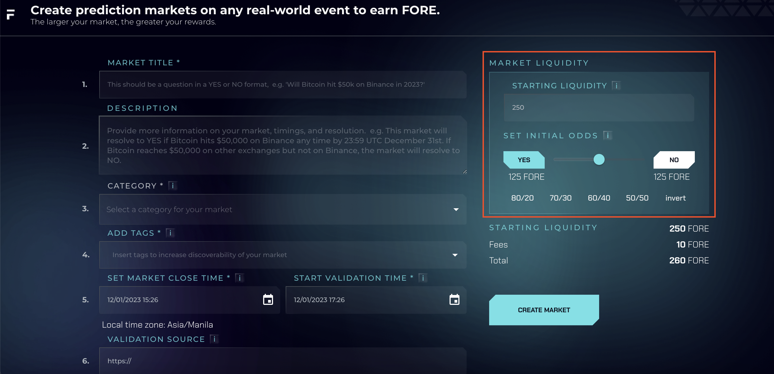Screen dimensions: 774x374
Task: Click the Validation Source info icon
Action: (214, 339)
